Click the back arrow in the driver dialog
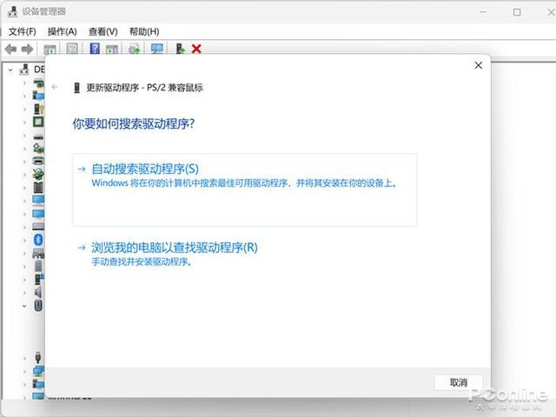This screenshot has width=556, height=417. [x=55, y=87]
